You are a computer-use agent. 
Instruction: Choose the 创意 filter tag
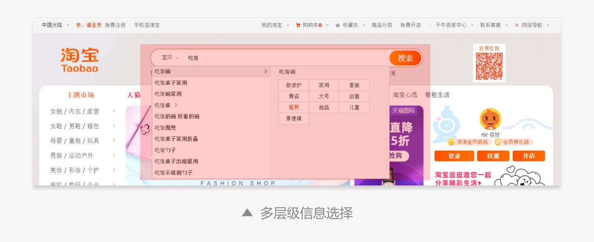coord(354,96)
